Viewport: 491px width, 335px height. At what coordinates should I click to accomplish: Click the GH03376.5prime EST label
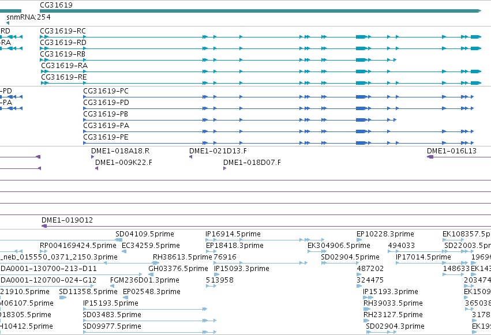click(x=178, y=269)
